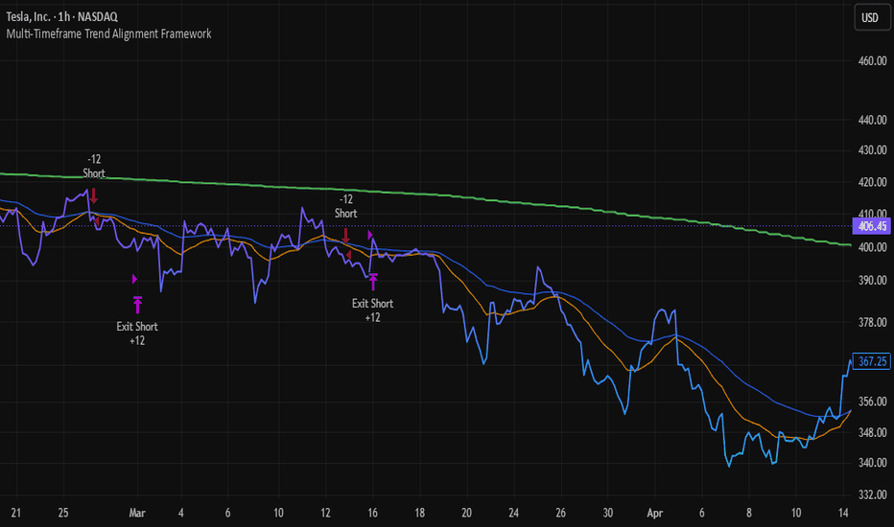Screen dimensions: 894x527
Task: Click the magenta Exit Short arrow near Mar 1
Action: pos(137,305)
